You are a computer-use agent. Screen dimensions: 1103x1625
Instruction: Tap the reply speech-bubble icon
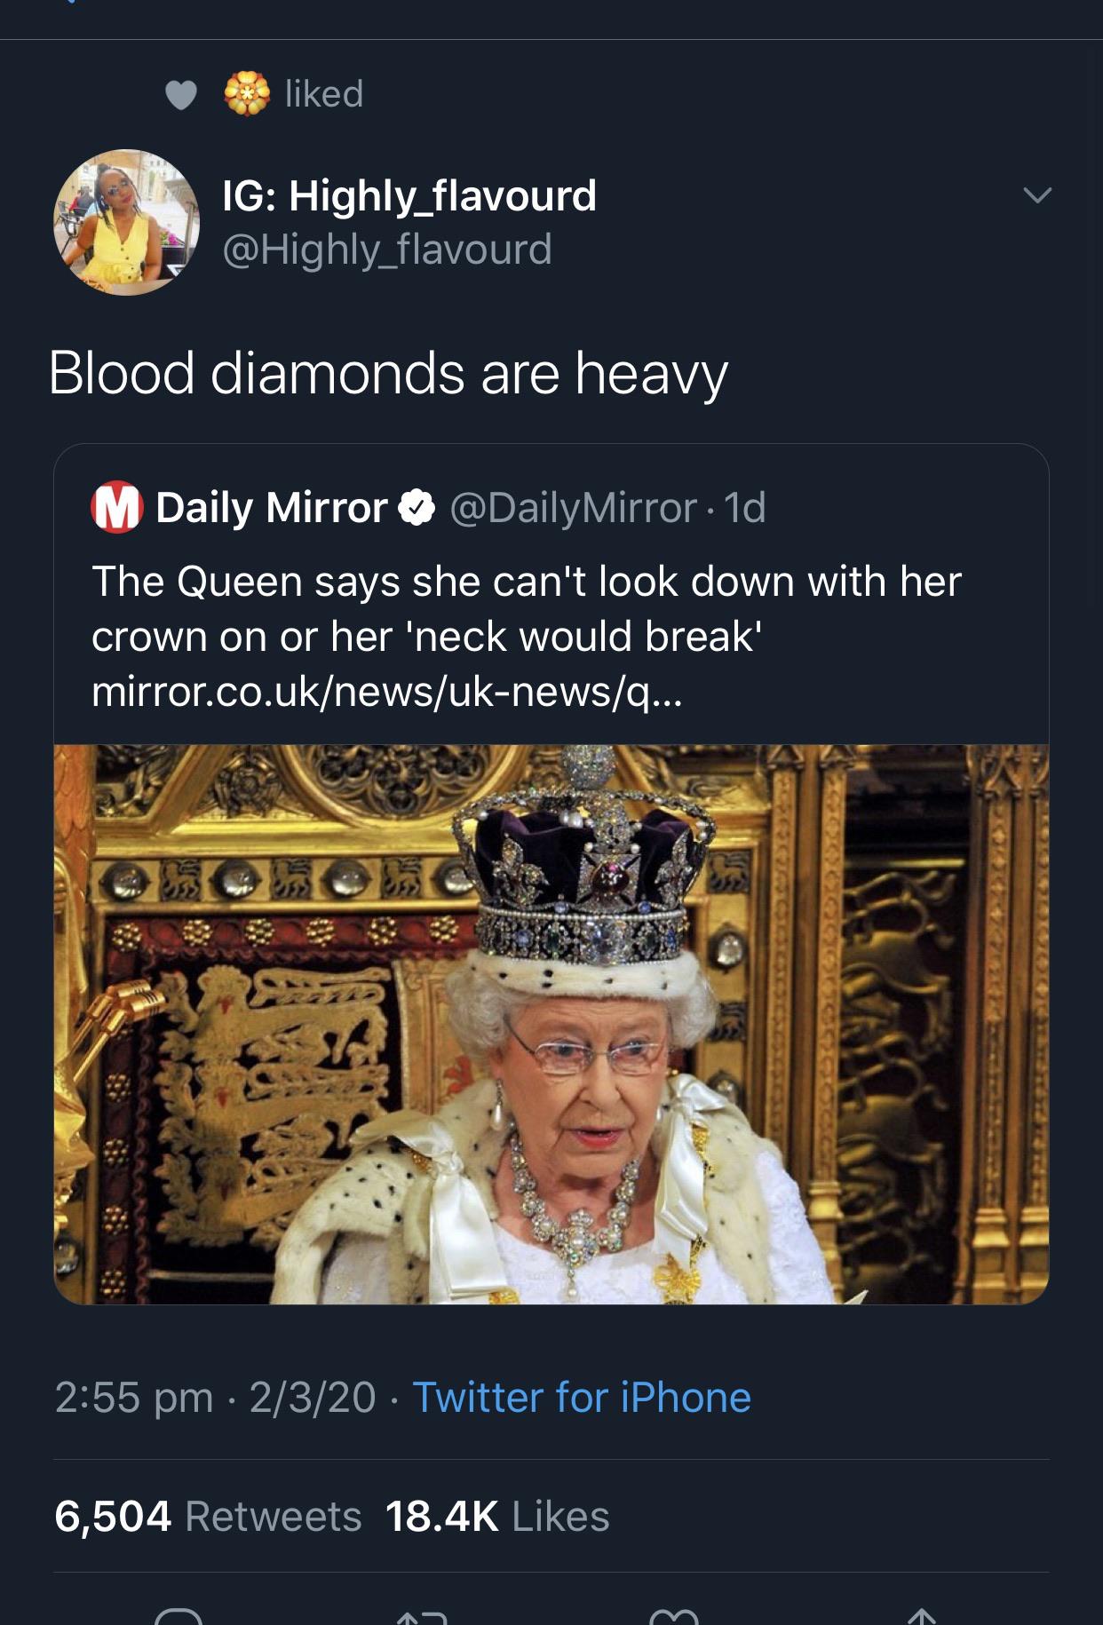[x=179, y=1616]
